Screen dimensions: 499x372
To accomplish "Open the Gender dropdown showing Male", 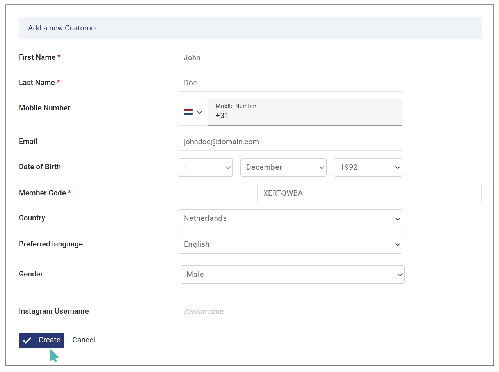I will 292,275.
